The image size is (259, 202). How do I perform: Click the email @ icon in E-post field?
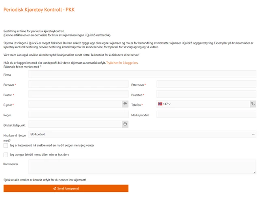tap(125, 104)
